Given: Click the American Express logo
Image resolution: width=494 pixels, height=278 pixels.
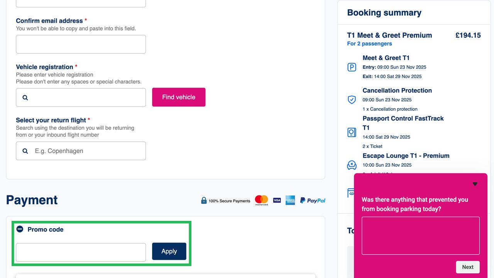Looking at the screenshot, I should click(290, 200).
